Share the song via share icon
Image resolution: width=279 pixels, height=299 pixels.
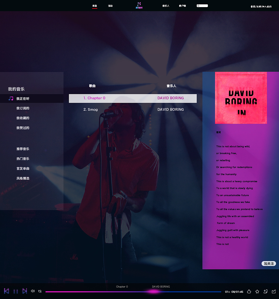tap(274, 292)
